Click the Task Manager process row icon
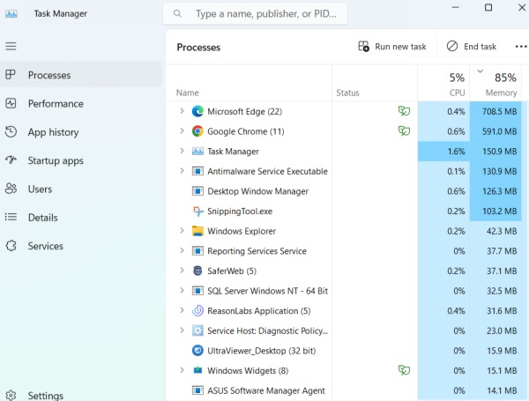Image resolution: width=529 pixels, height=401 pixels. (197, 151)
